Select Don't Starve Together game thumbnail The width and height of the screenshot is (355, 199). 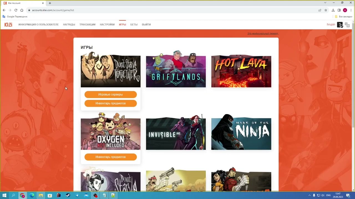110,69
